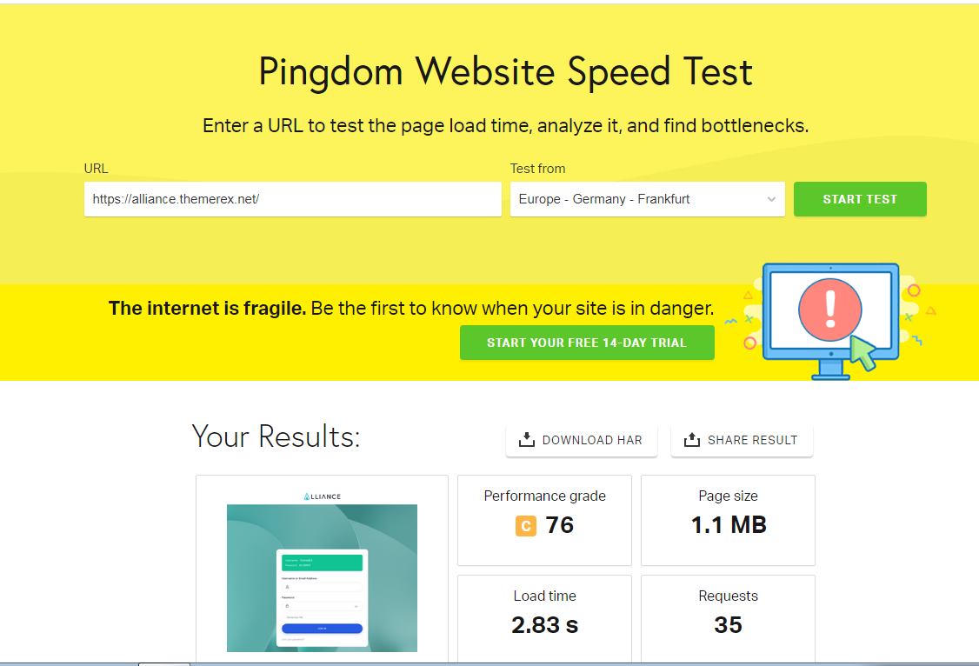Open the Test from location dropdown
Image resolution: width=979 pixels, height=666 pixels.
click(x=648, y=199)
